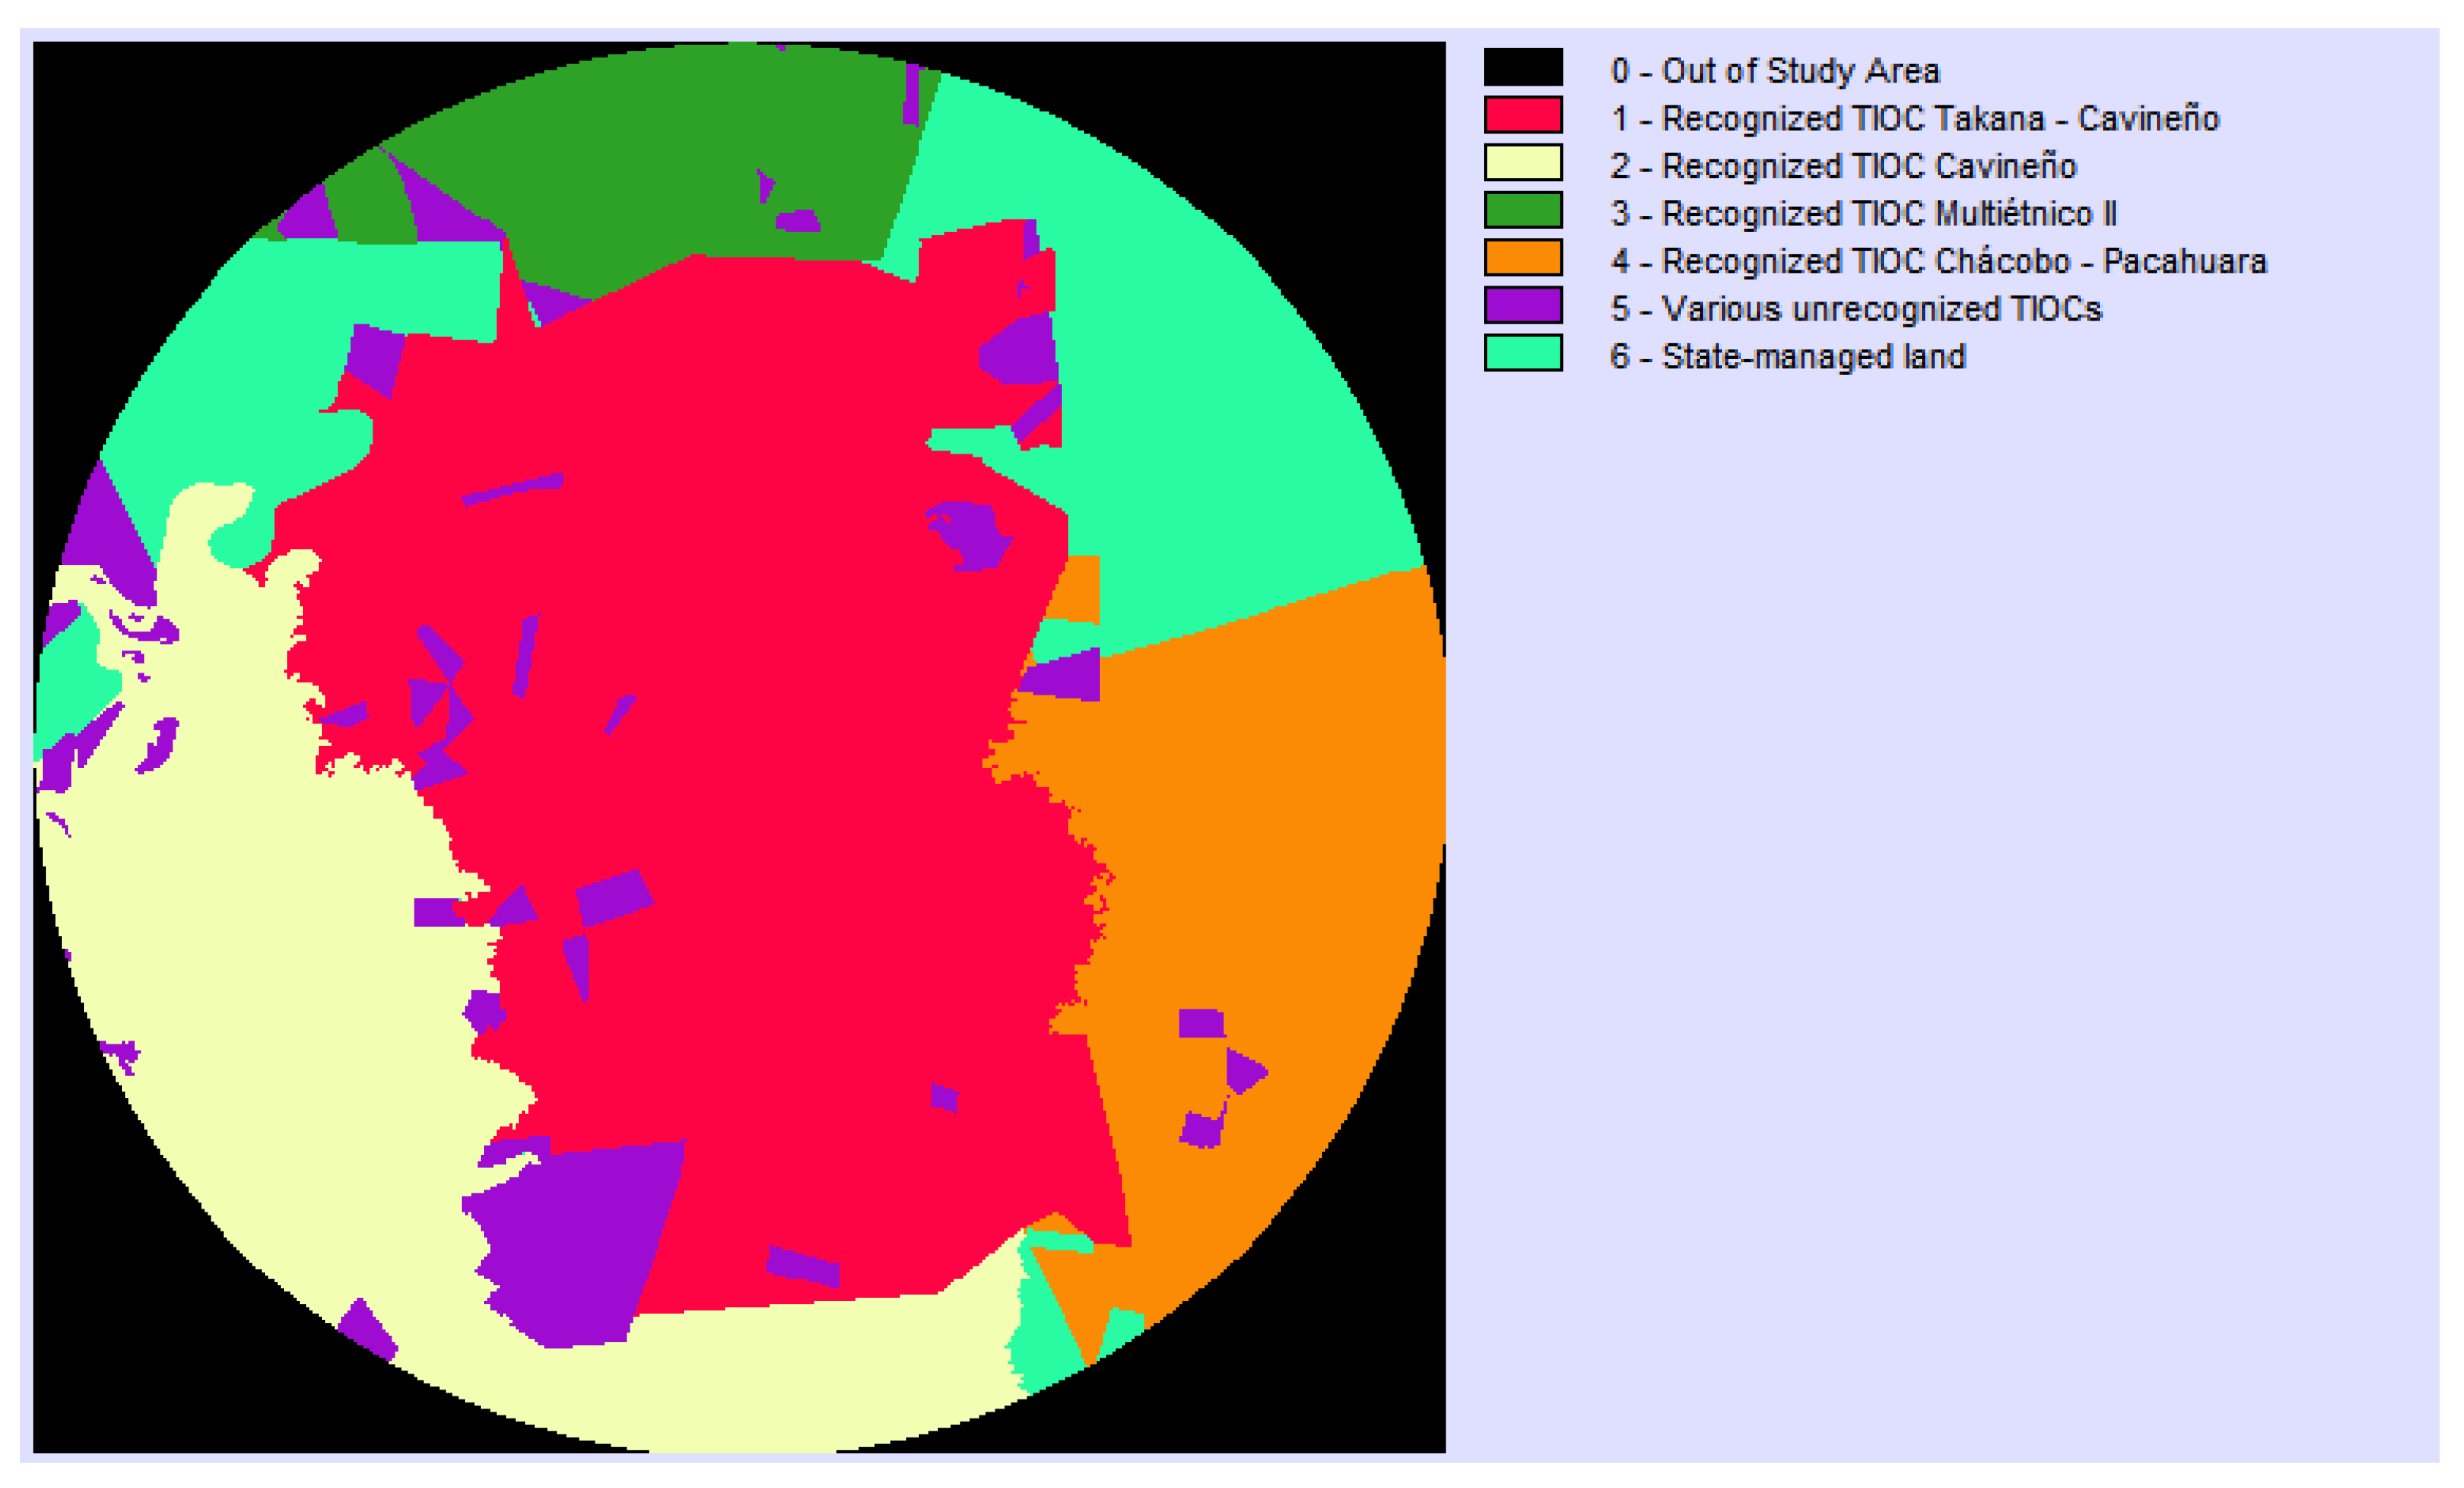Click the pale yellow region in map's southwest
Image resolution: width=2464 pixels, height=1488 pixels.
(250, 1000)
